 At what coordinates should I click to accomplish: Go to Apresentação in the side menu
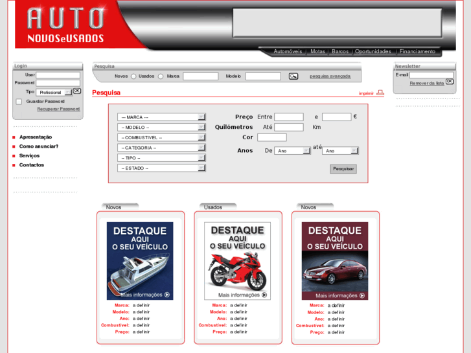coord(36,137)
